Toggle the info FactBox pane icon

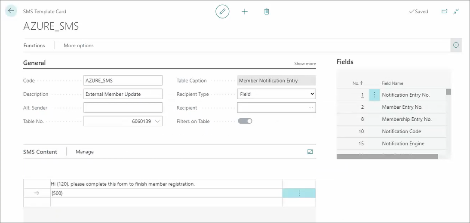[x=456, y=45]
